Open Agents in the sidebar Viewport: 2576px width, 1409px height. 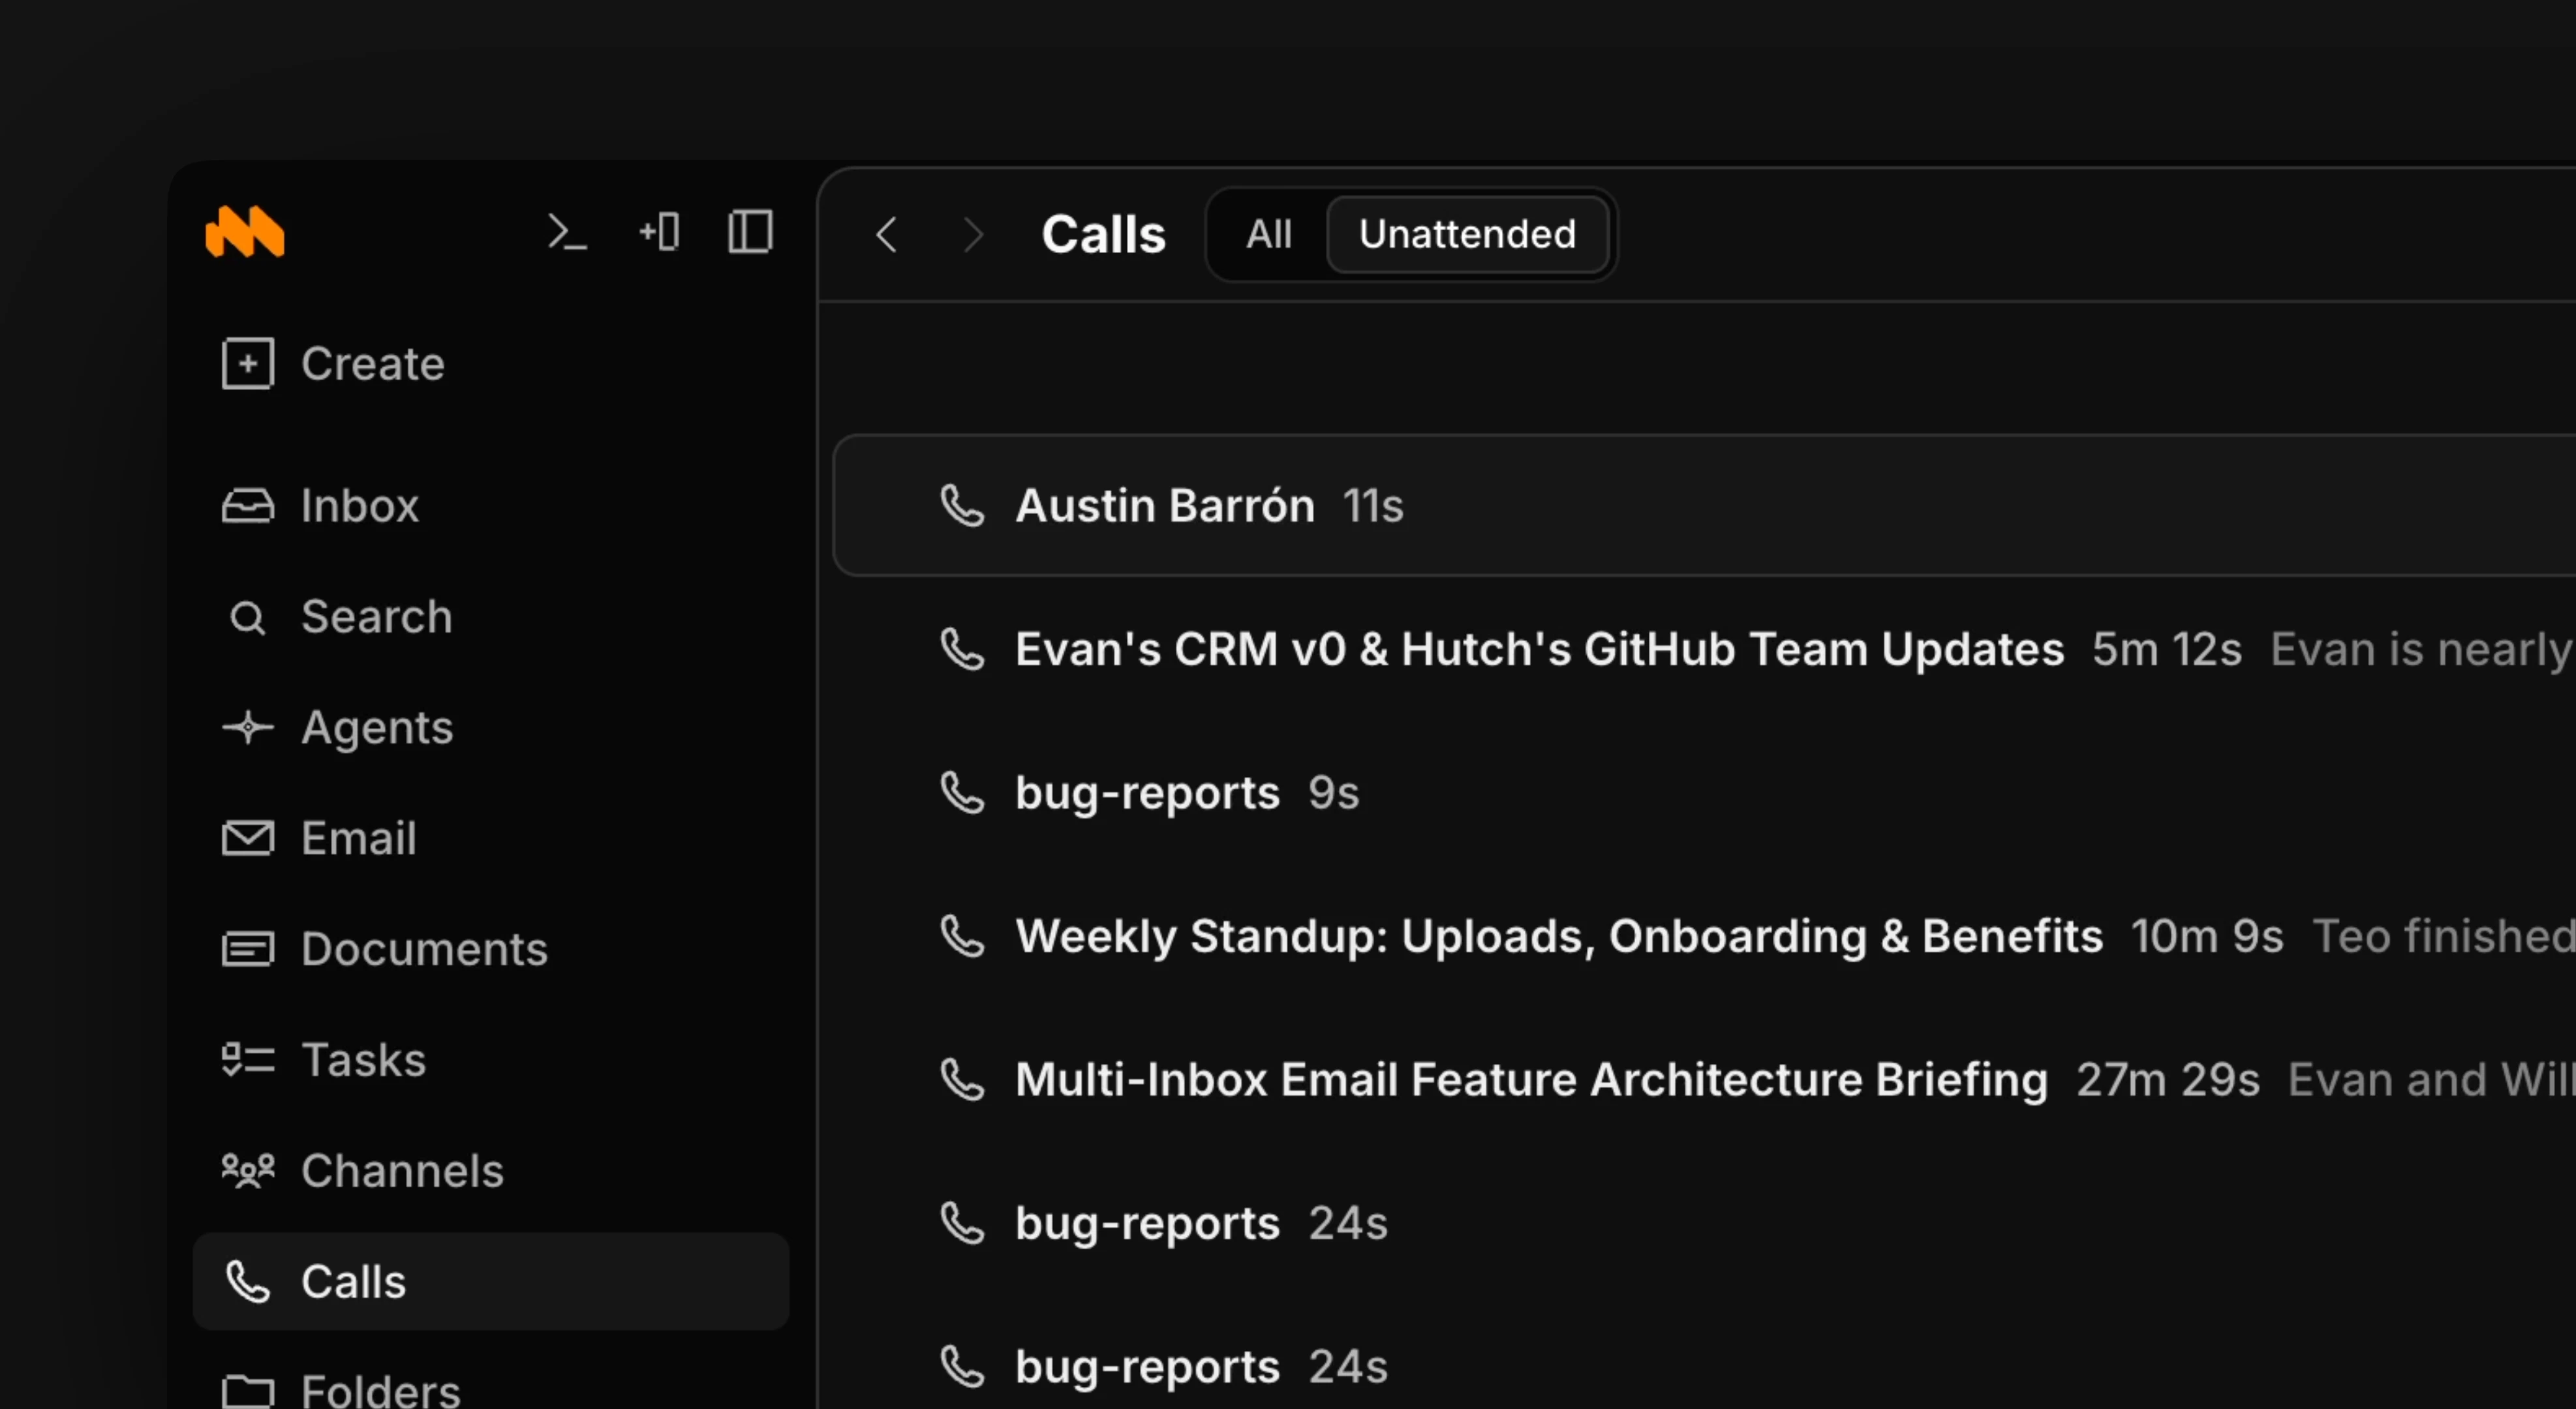click(490, 727)
